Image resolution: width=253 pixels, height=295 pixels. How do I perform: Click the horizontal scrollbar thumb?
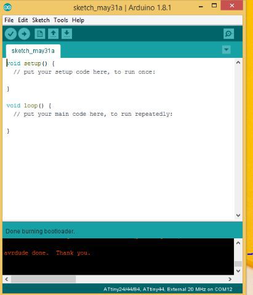43,279
